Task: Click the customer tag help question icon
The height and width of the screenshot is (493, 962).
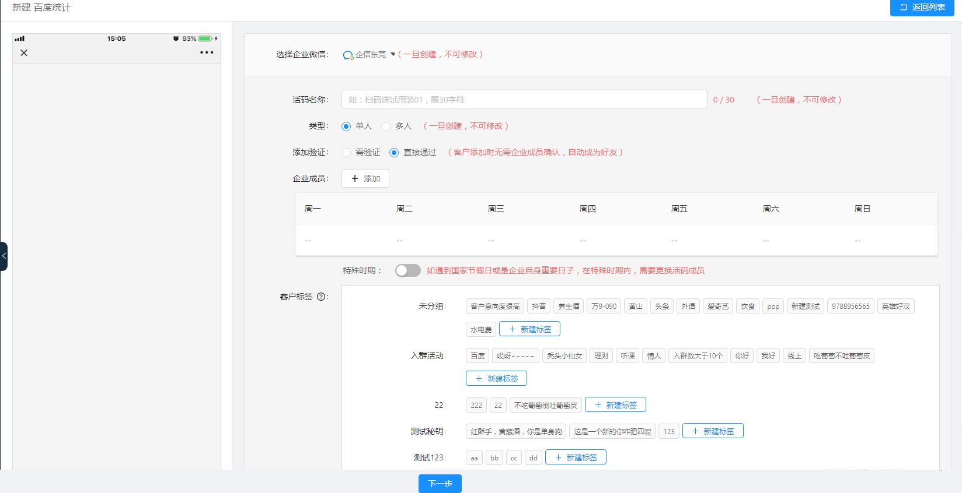Action: pyautogui.click(x=321, y=297)
